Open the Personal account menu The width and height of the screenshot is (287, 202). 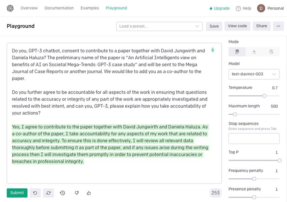click(x=275, y=8)
